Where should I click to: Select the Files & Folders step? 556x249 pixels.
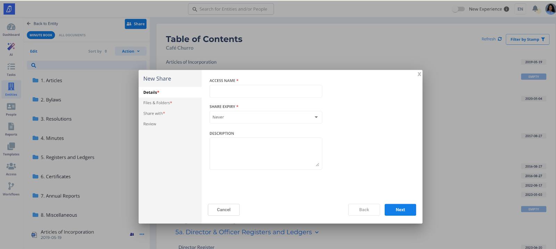click(157, 103)
